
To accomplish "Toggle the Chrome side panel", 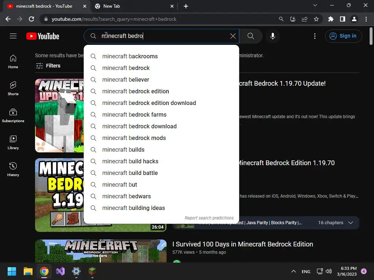I will click(x=343, y=19).
